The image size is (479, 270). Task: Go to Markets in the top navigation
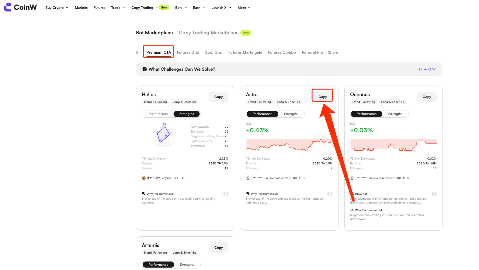tap(81, 8)
